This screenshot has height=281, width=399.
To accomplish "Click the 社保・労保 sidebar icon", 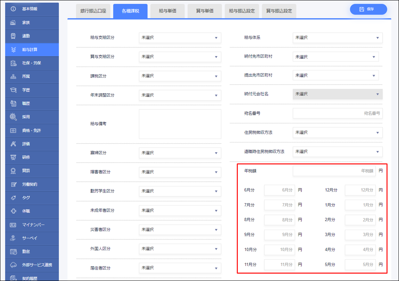I will 13,63.
